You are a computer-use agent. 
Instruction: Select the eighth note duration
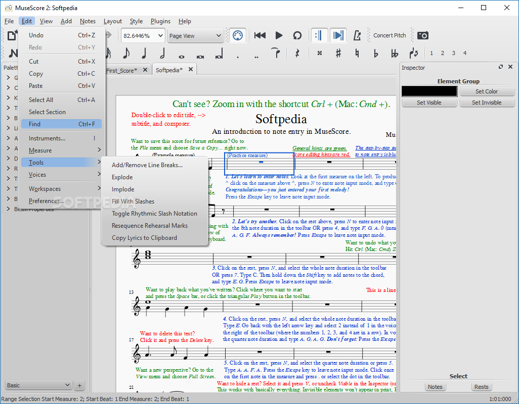coord(126,53)
